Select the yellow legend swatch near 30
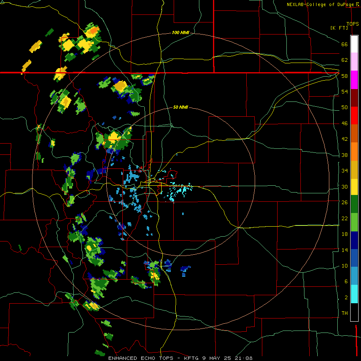Screen dimensions: 361x361 (x=354, y=187)
